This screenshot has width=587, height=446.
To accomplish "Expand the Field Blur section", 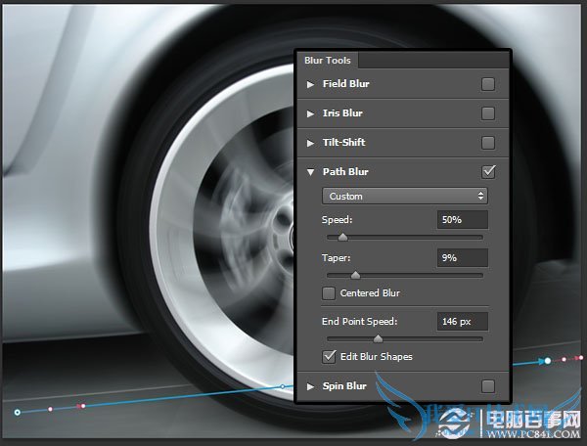I will pos(311,84).
